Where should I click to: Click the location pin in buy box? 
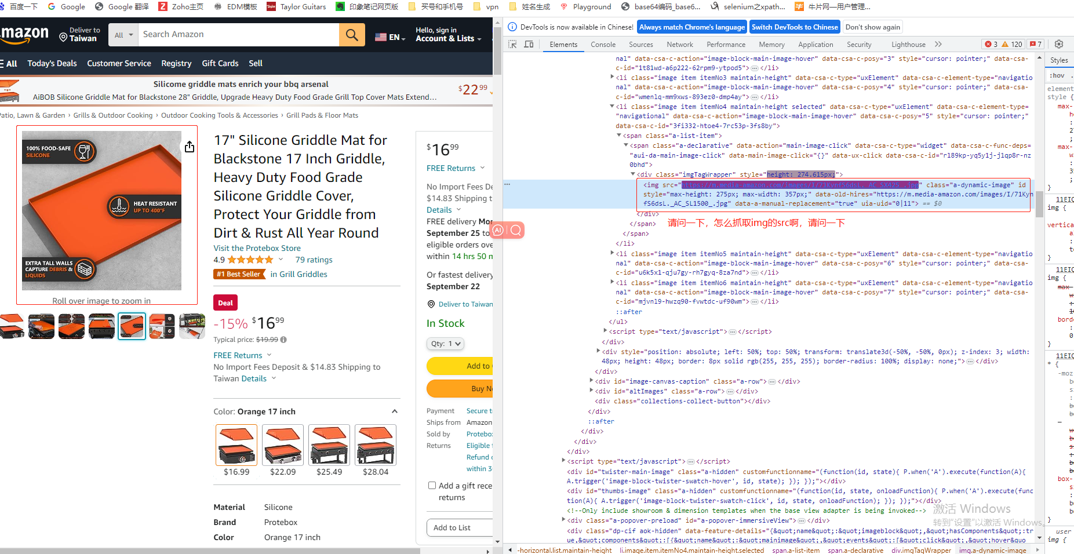tap(431, 304)
